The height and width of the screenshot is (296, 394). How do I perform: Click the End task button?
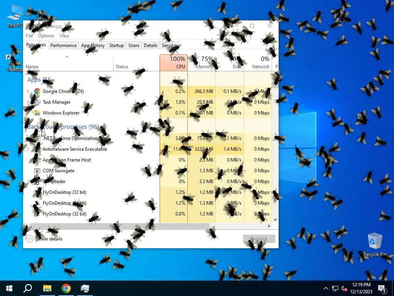[x=259, y=239]
